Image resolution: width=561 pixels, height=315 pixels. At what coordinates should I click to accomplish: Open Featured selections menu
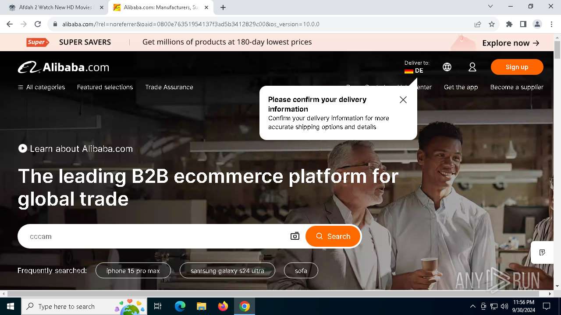click(x=105, y=87)
